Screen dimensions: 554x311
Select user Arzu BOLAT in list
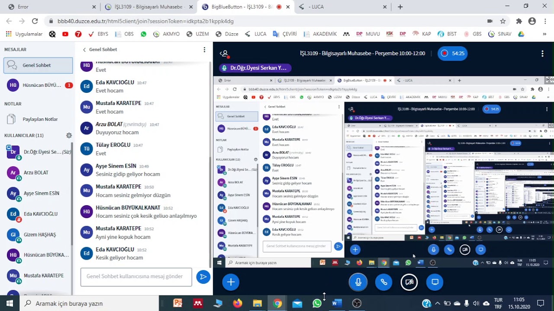(x=38, y=173)
